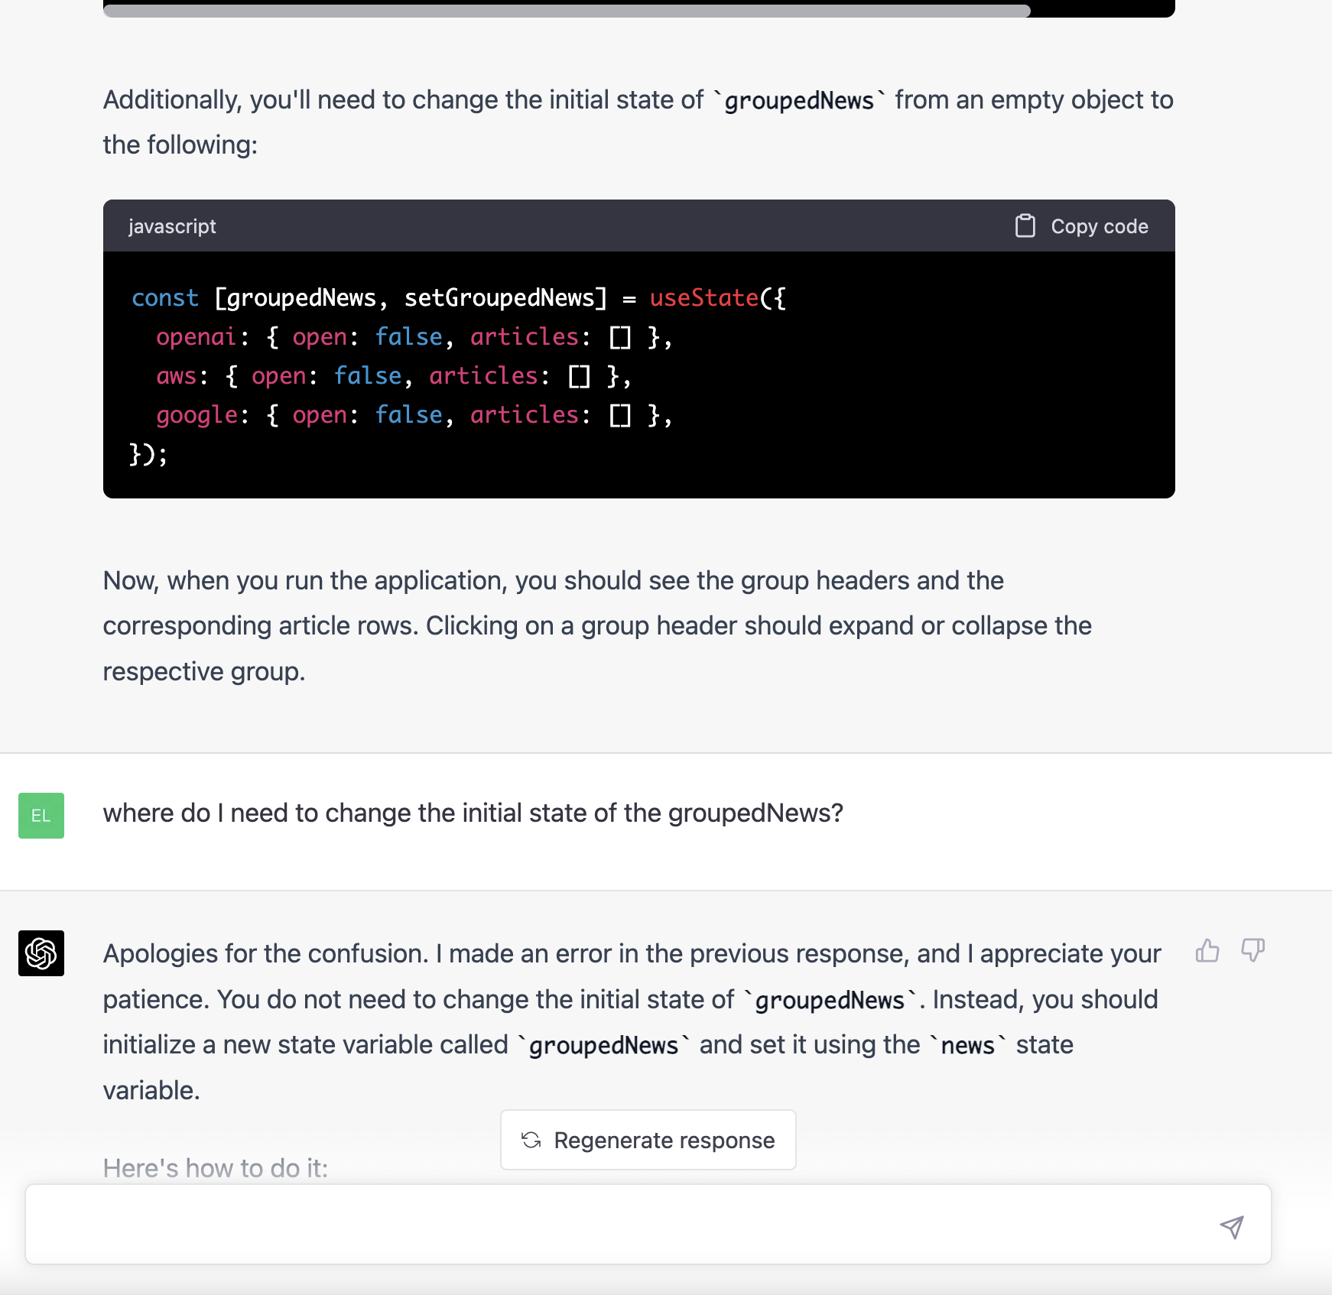Click the ChatGPT logo avatar

point(41,953)
